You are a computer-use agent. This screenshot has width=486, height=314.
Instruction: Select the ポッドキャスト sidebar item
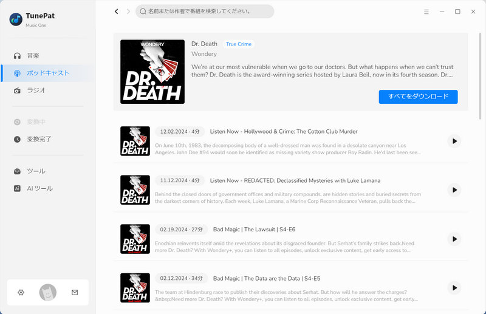[48, 73]
